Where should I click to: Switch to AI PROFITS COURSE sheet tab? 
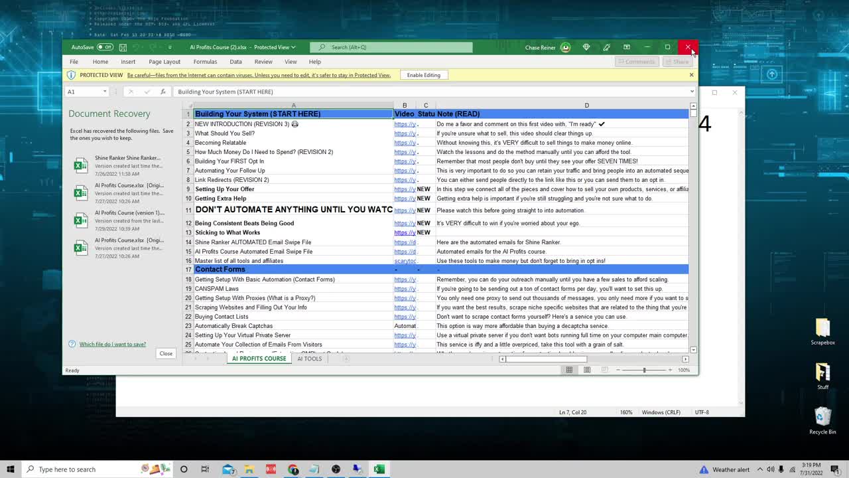pos(259,358)
